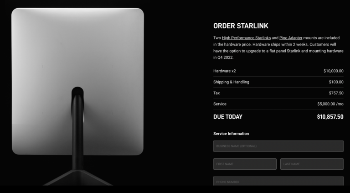Click the Hardware x2 row label
This screenshot has width=350, height=193.
(x=225, y=71)
